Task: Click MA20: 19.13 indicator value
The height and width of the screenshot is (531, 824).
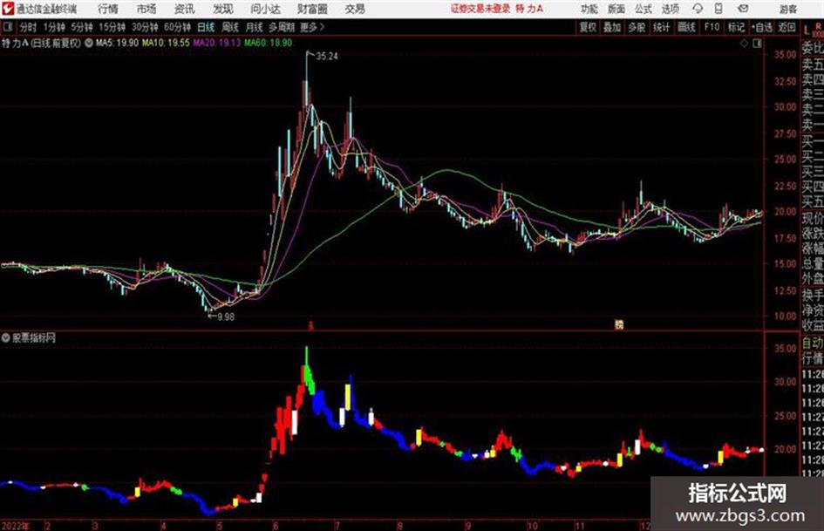Action: [216, 43]
